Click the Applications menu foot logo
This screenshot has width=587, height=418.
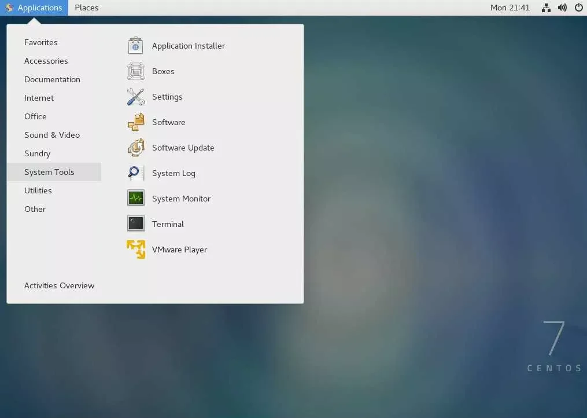pos(9,8)
